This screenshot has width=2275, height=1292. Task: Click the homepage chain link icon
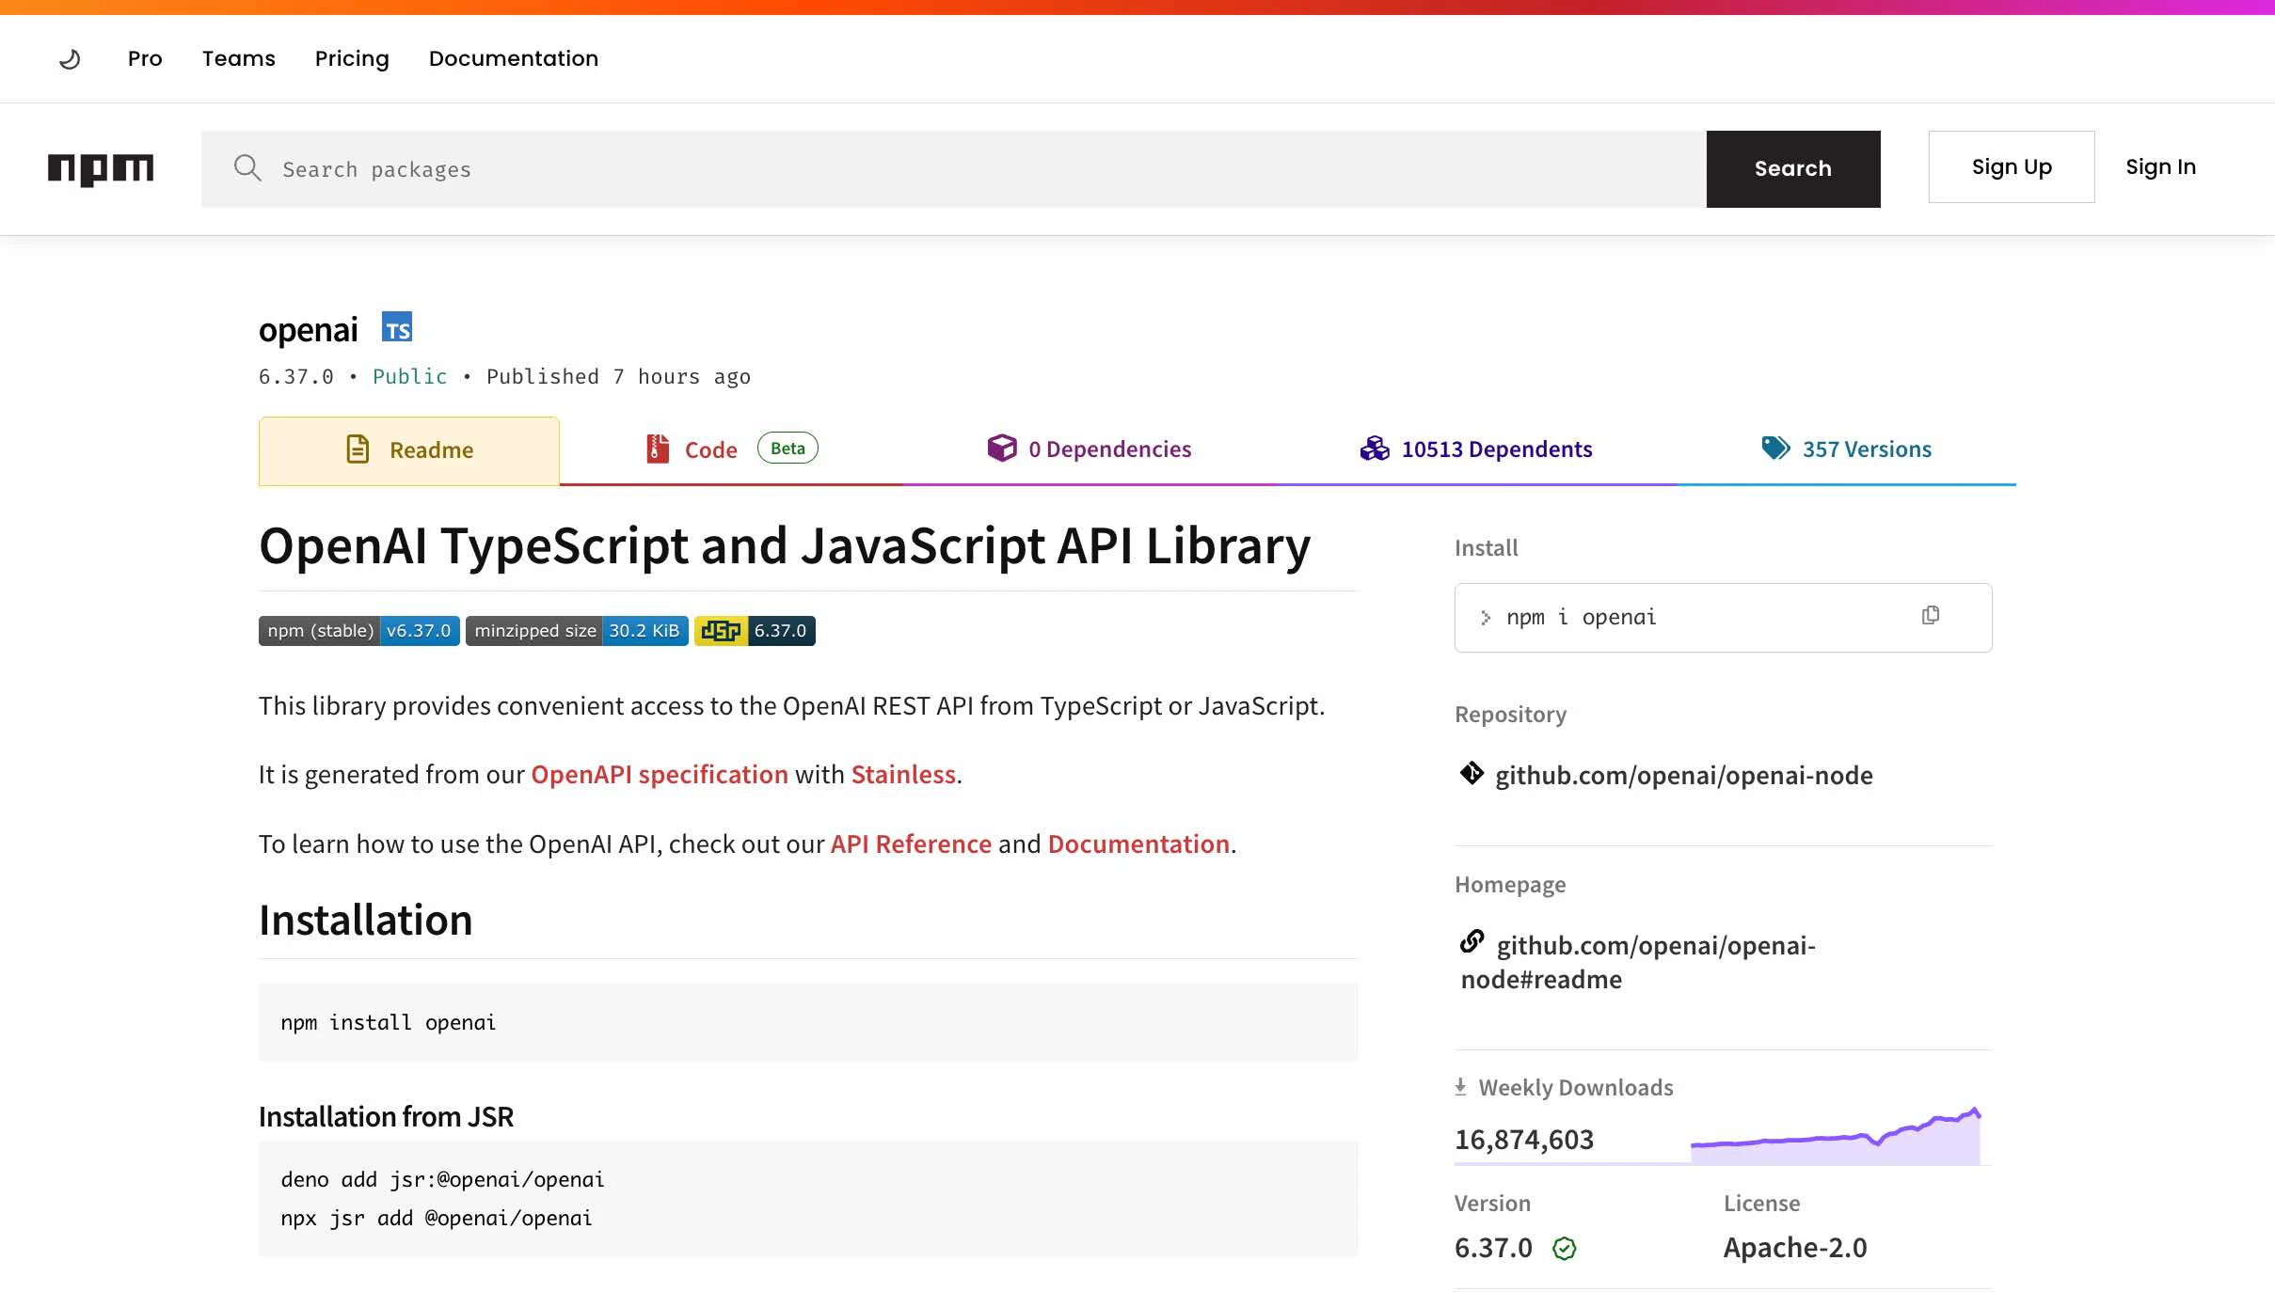tap(1472, 941)
